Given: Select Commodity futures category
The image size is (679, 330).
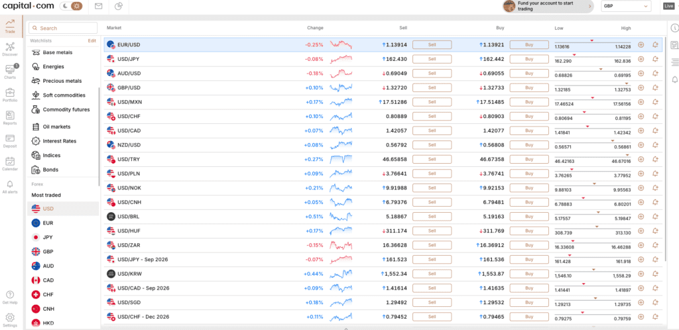Looking at the screenshot, I should click(66, 109).
